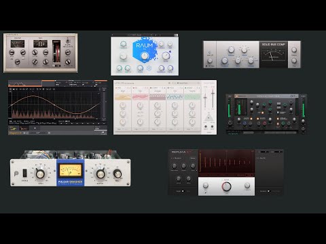Click the yellow waveform display in Lifeline Console

123,97
